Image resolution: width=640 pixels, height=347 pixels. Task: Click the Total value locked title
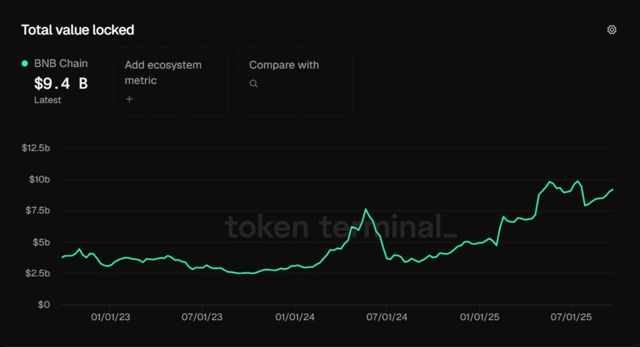pyautogui.click(x=77, y=30)
